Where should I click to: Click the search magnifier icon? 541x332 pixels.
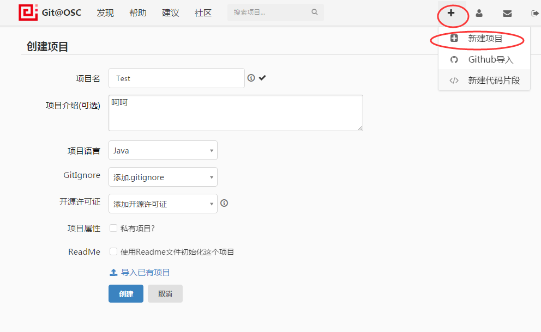click(314, 12)
